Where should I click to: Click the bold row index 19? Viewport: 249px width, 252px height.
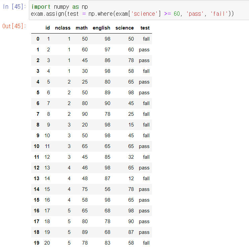click(x=37, y=243)
